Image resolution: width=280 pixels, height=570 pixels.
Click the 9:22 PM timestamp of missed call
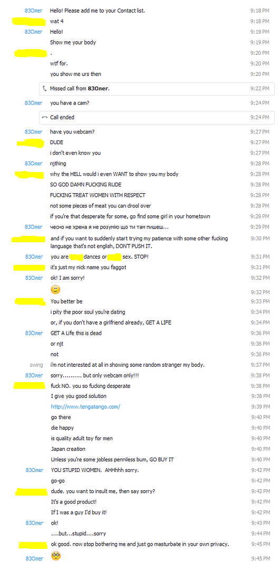259,88
